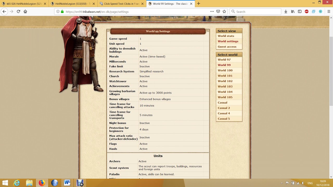
Task: Toggle the Firefox sidebar view
Action: click(300, 11)
